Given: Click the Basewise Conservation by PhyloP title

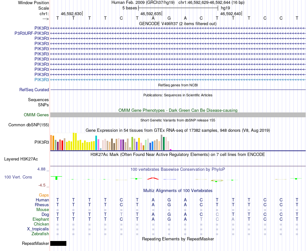Looking at the screenshot, I should click(178, 169).
